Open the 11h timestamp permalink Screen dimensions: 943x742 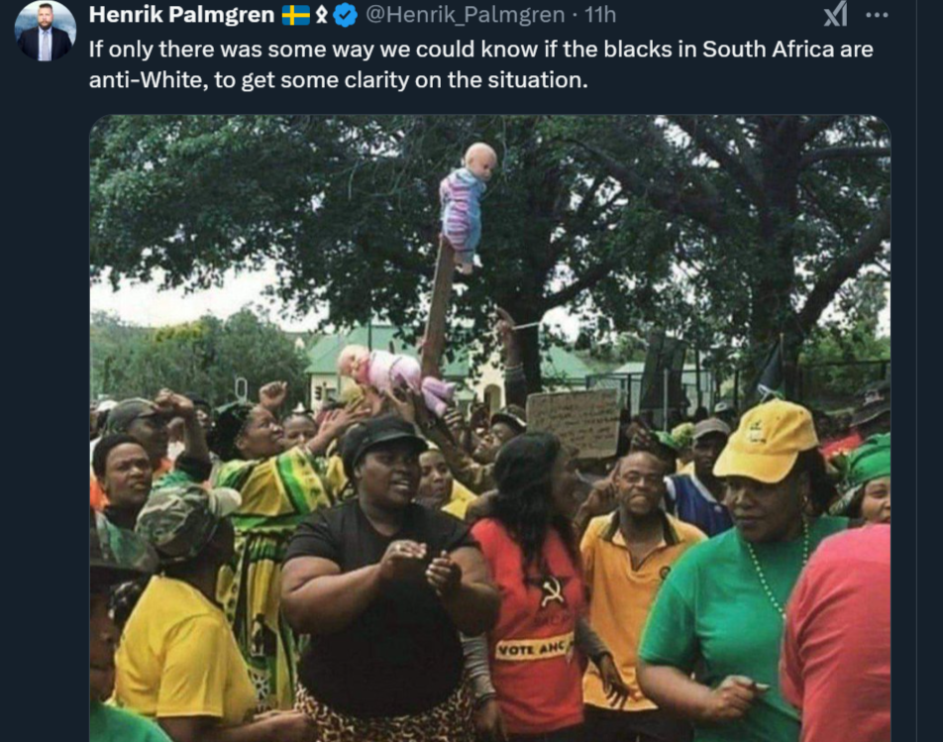pos(600,15)
